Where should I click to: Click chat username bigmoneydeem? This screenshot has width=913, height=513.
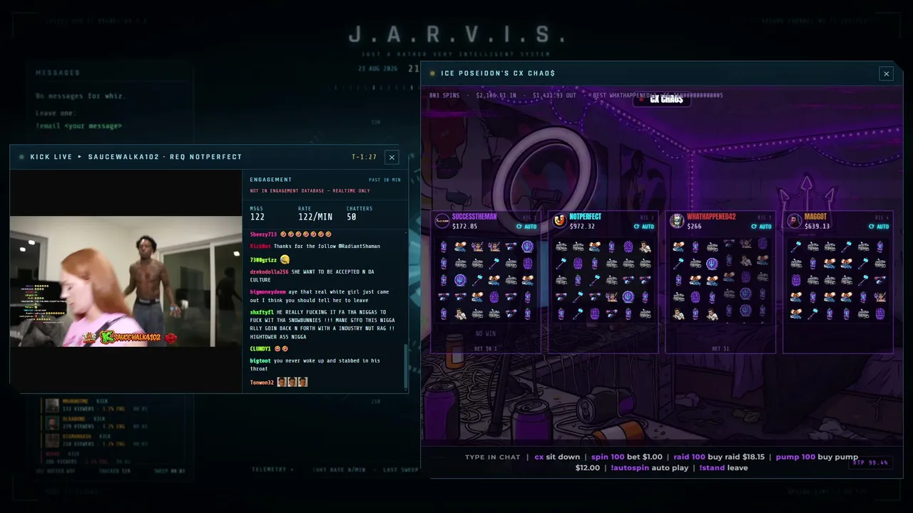(267, 292)
